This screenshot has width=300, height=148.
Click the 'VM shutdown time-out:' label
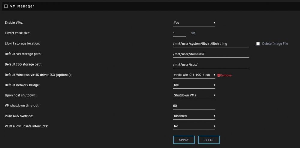coord(22,106)
